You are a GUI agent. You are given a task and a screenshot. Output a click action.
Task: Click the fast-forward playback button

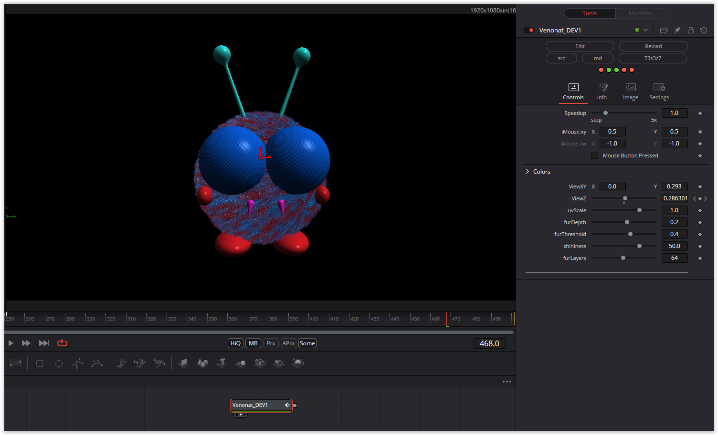pyautogui.click(x=26, y=343)
